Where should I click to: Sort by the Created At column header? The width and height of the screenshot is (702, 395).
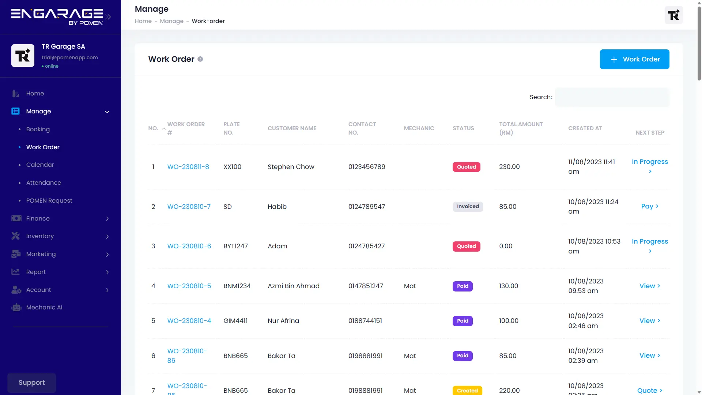click(x=585, y=128)
